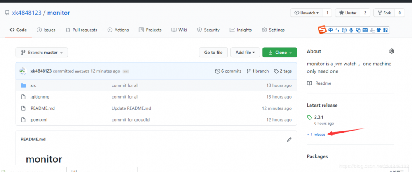The image size is (412, 172).
Task: Open the xk4848123 owner link in title
Action: pos(27,13)
